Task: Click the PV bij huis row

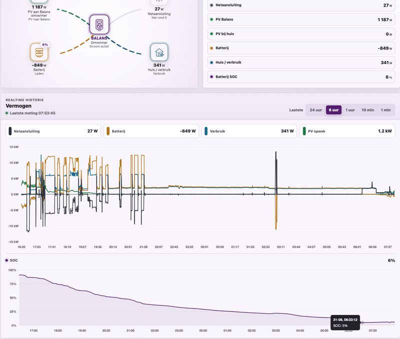Action: pos(301,34)
